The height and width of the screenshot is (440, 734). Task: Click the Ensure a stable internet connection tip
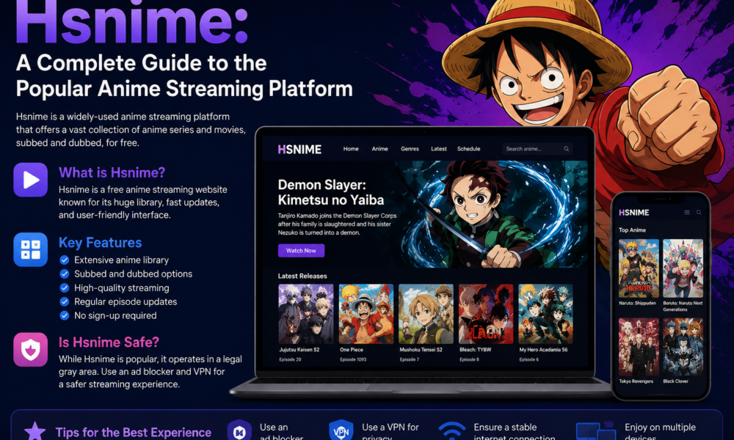point(514,432)
